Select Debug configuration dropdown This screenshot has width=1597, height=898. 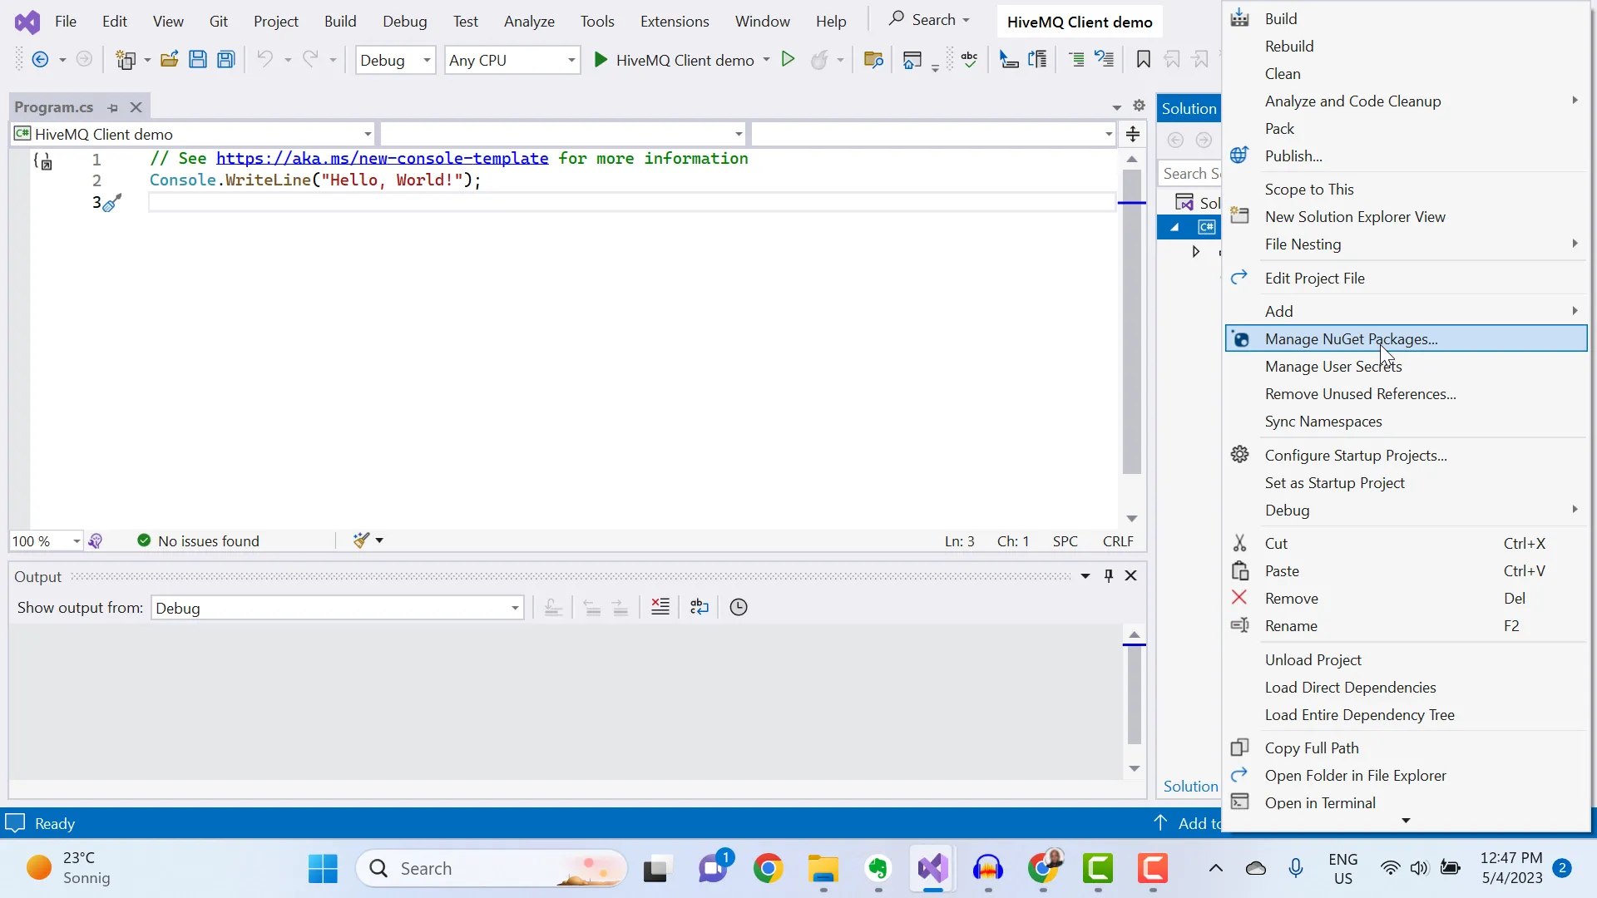pos(395,59)
